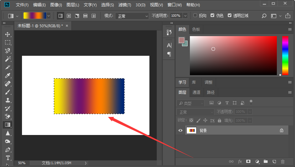
Task: Choose angle gradient style
Action: [77, 16]
